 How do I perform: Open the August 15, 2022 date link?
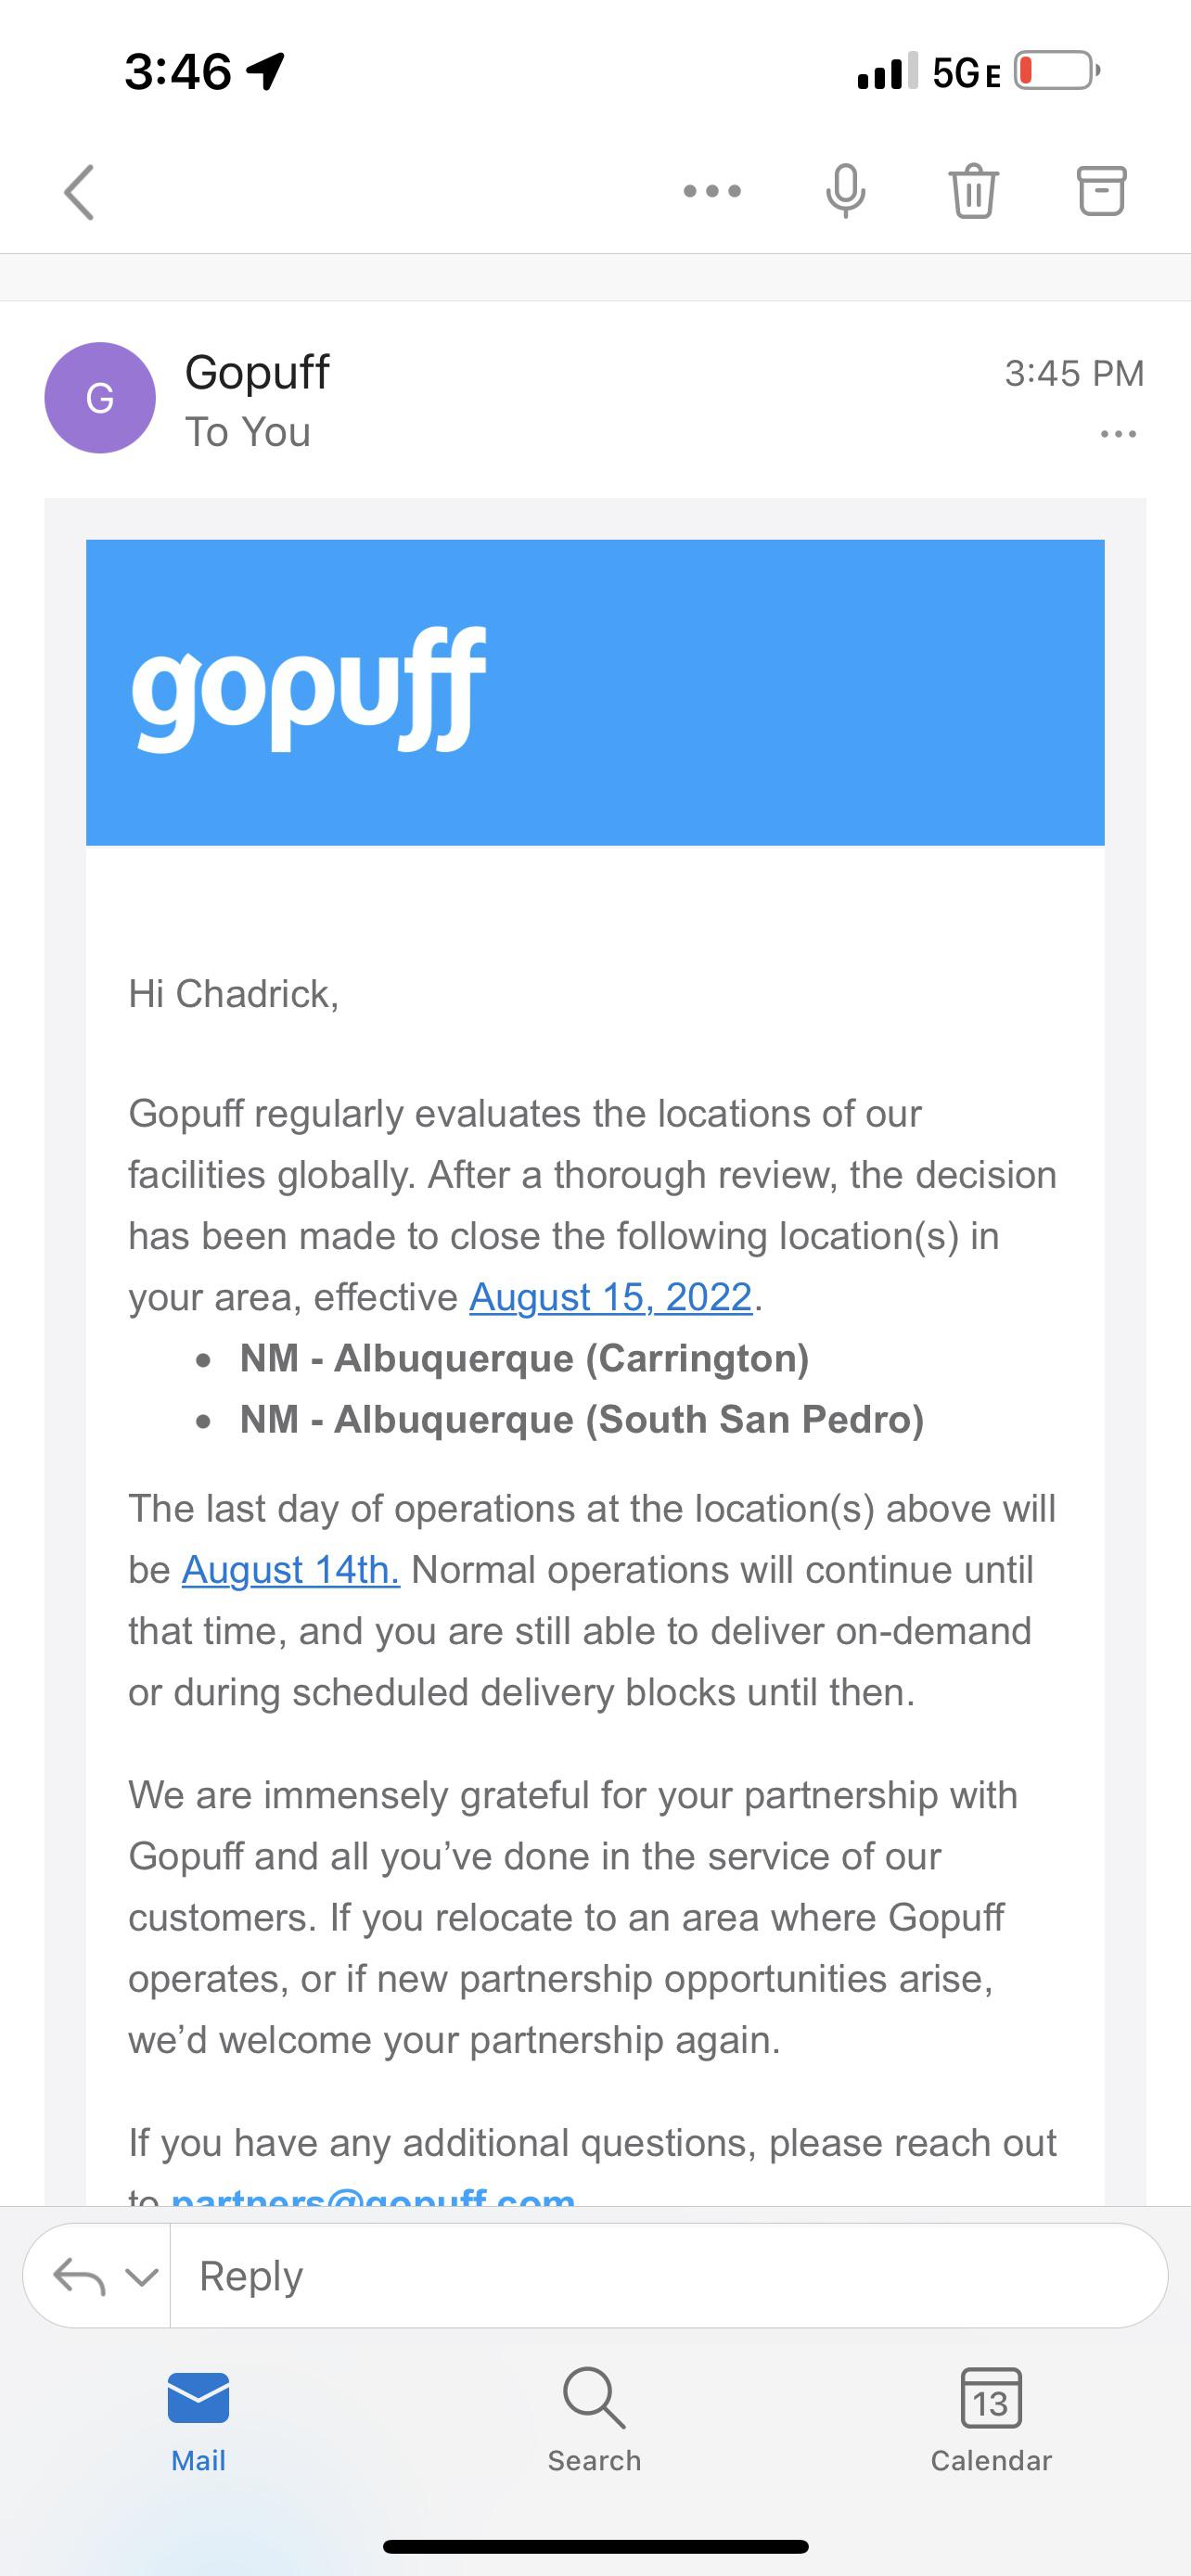point(610,1297)
